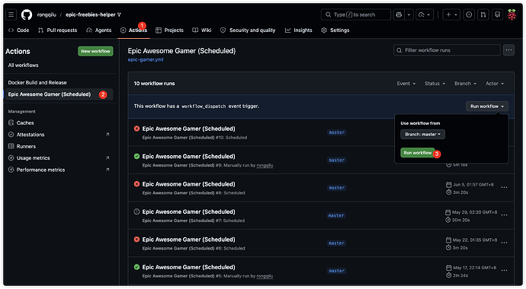
Task: Open the epic-gamer.yml file link
Action: (x=146, y=59)
